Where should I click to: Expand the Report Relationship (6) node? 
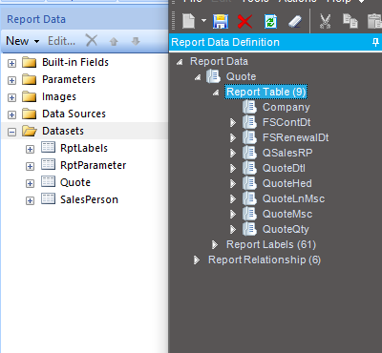197,260
